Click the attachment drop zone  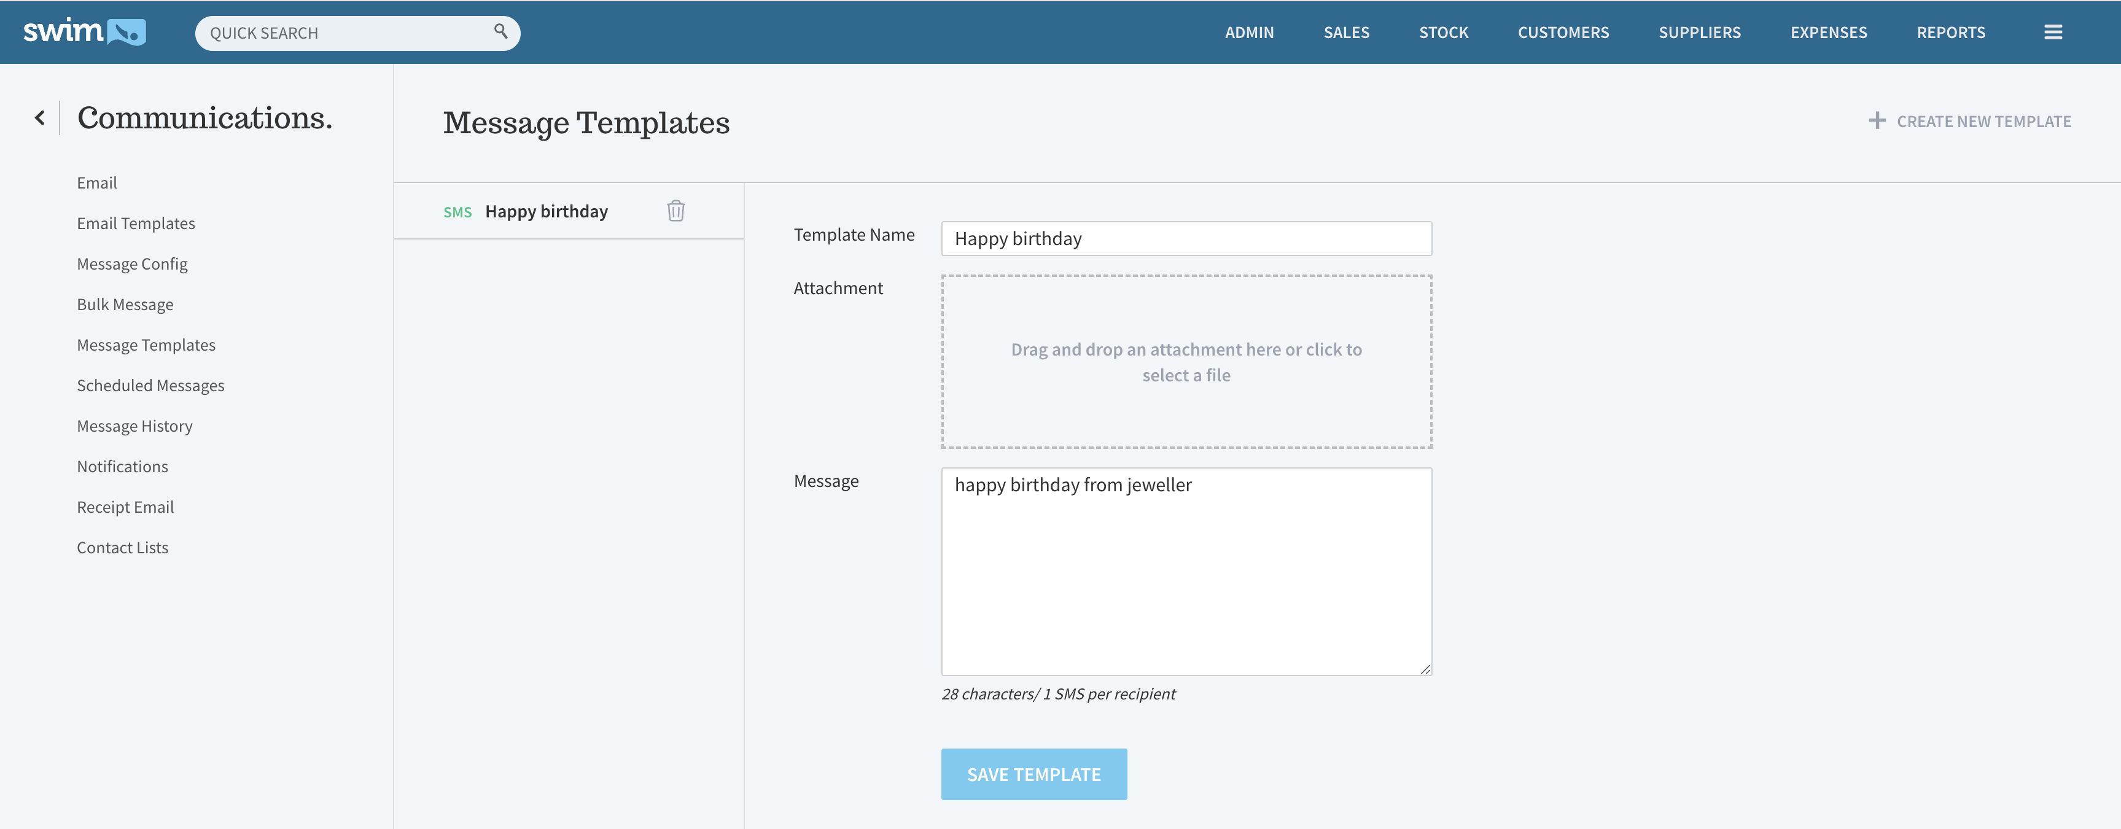(1186, 362)
